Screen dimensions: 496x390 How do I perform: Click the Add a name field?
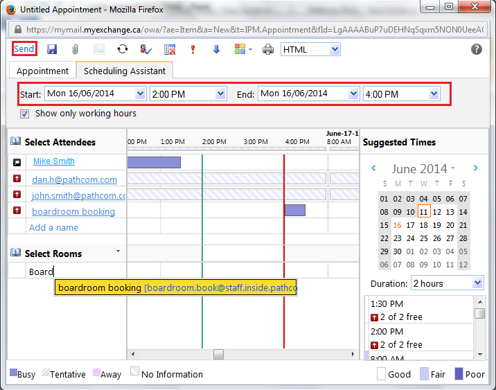pos(76,227)
